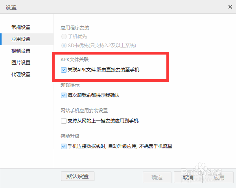Go to 代理设置 section

click(x=21, y=74)
